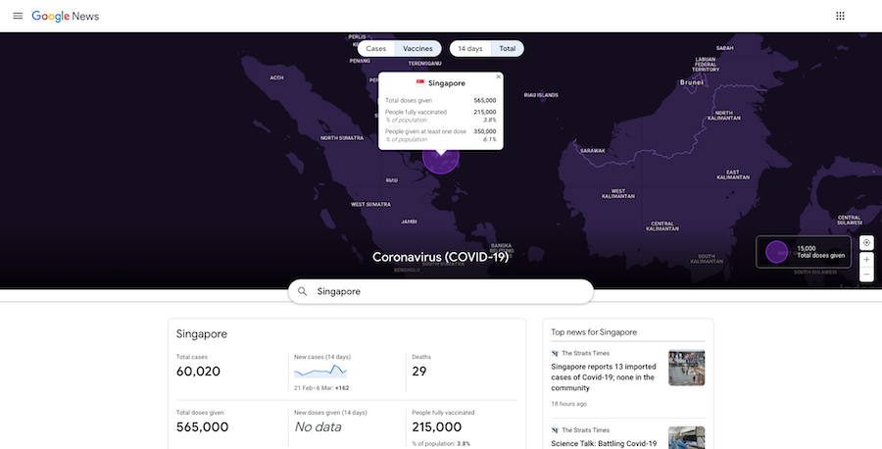The height and width of the screenshot is (449, 882).
Task: Click the Riau Islands map label
Action: pyautogui.click(x=541, y=95)
